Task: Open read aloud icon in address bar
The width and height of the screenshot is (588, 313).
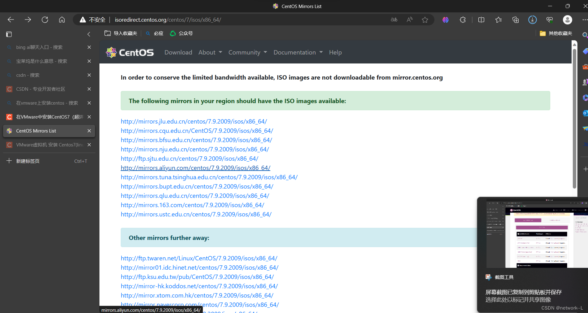Action: click(x=410, y=20)
